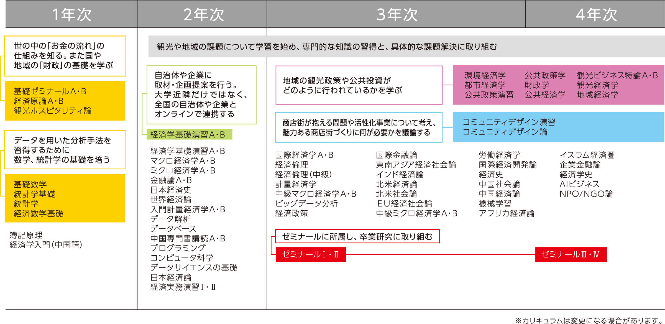665x324 pixels.
Task: Select 簿記原理 text
Action: pos(26,235)
